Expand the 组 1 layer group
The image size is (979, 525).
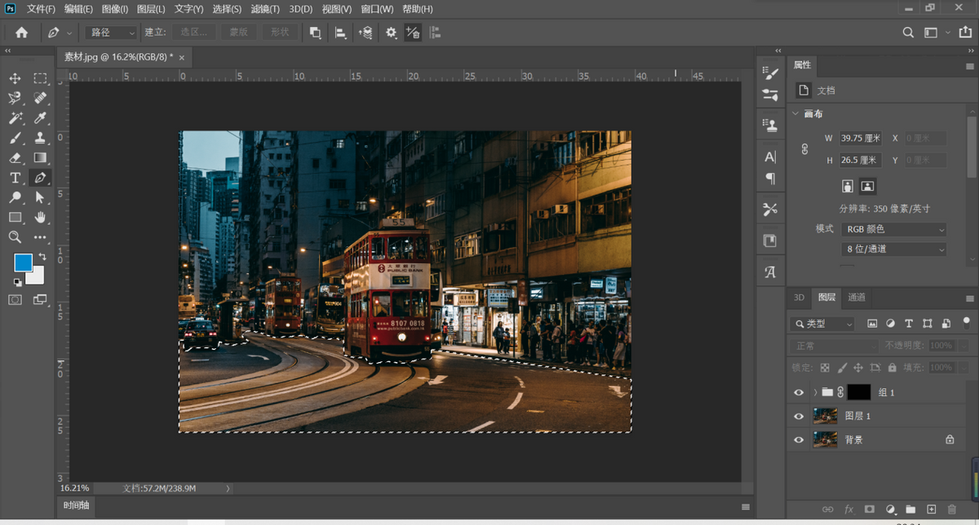coord(815,393)
